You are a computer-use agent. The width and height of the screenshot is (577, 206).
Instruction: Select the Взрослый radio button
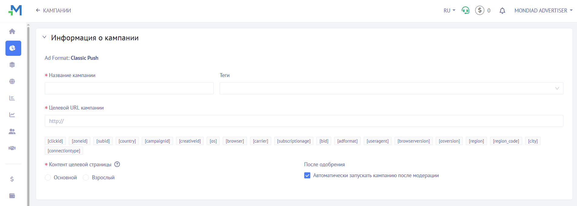point(86,177)
